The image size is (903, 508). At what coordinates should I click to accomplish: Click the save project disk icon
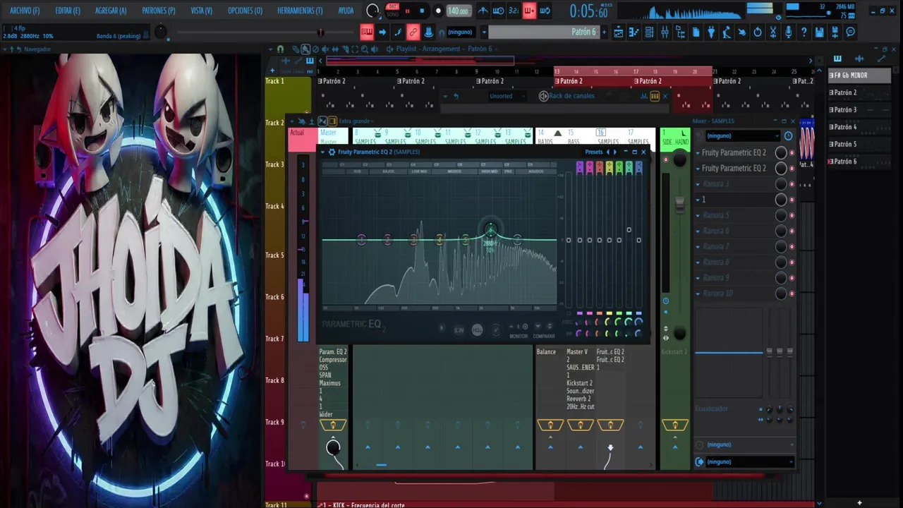(x=820, y=32)
